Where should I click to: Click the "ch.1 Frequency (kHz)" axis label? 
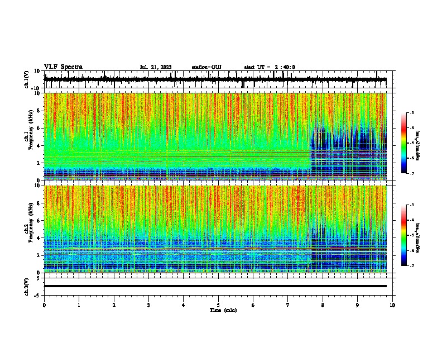(29, 130)
